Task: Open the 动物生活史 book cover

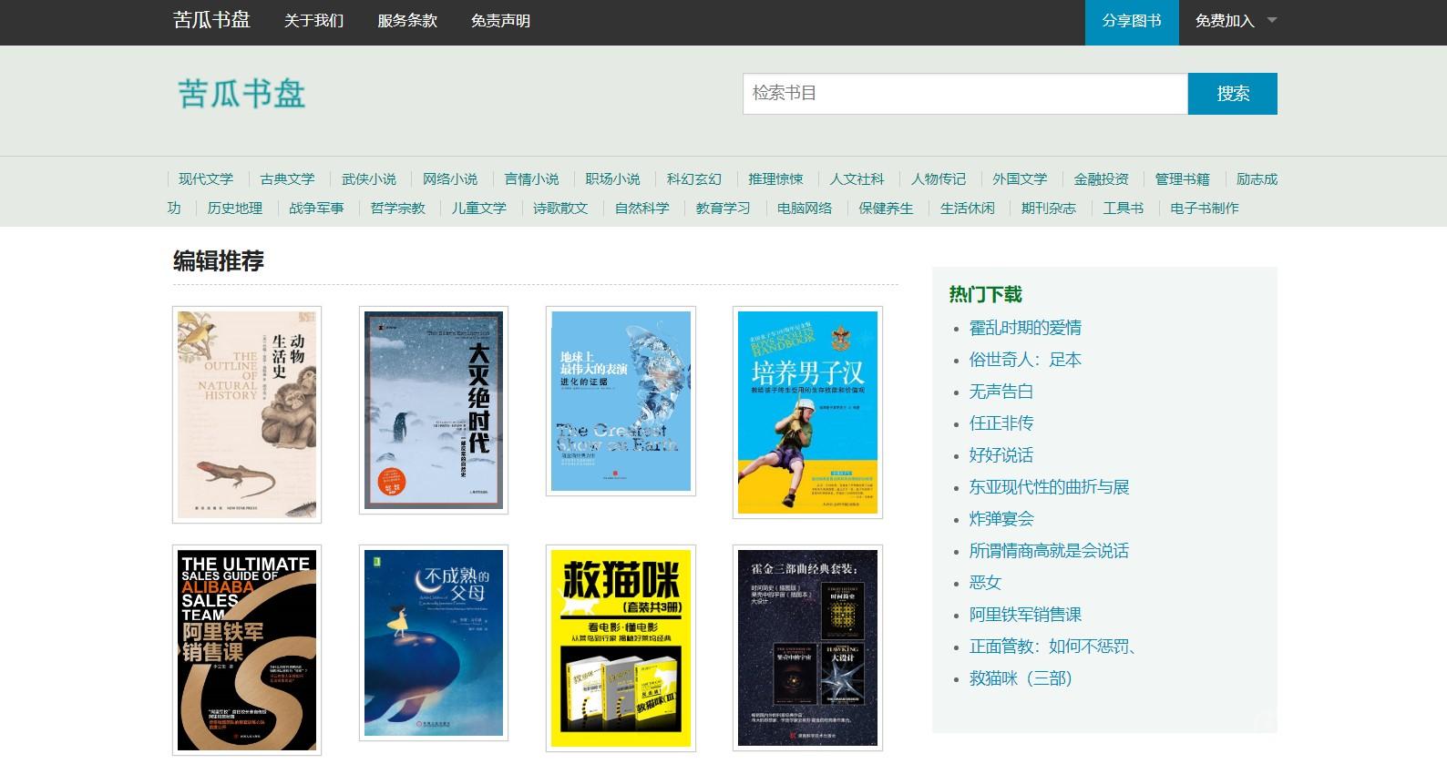Action: (x=247, y=414)
